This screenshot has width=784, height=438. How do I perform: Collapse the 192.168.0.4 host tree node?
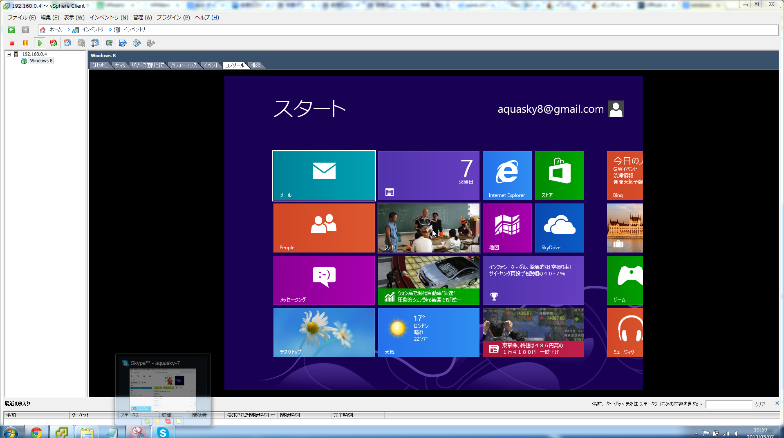9,54
